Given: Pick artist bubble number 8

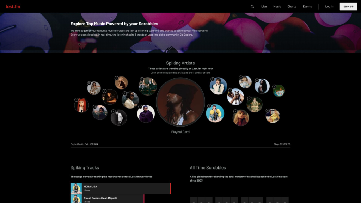Looking at the screenshot, I should coord(240,118).
